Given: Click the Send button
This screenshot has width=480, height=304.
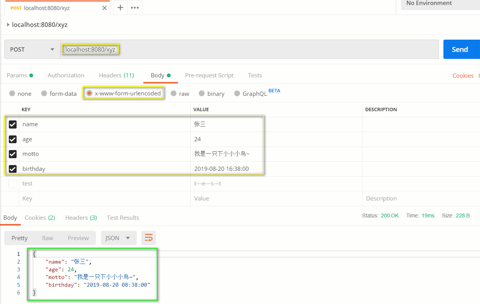Looking at the screenshot, I should pyautogui.click(x=460, y=49).
